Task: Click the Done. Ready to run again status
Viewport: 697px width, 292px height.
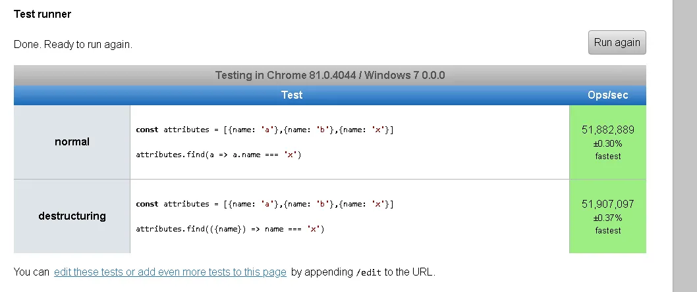Action: click(73, 45)
